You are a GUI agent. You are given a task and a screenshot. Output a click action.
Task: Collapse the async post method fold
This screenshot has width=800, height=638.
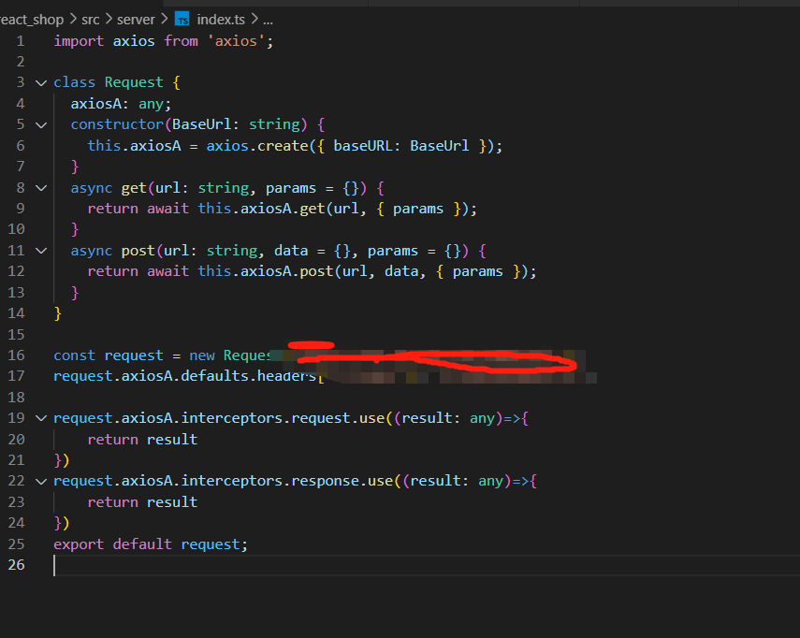tap(41, 251)
